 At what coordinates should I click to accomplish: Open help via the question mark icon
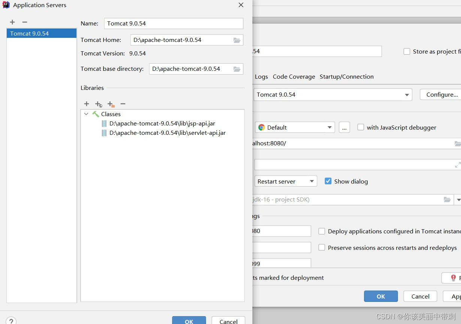11,321
